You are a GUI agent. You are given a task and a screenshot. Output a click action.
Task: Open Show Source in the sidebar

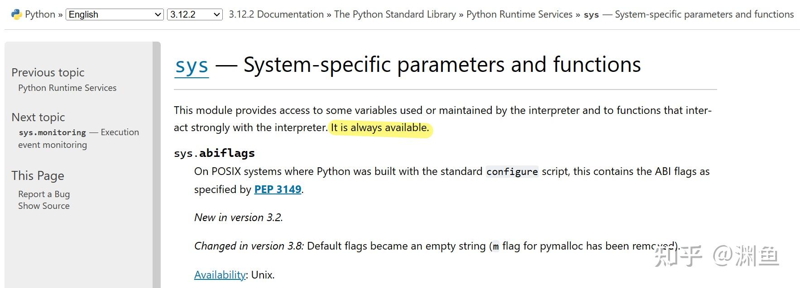tap(43, 206)
